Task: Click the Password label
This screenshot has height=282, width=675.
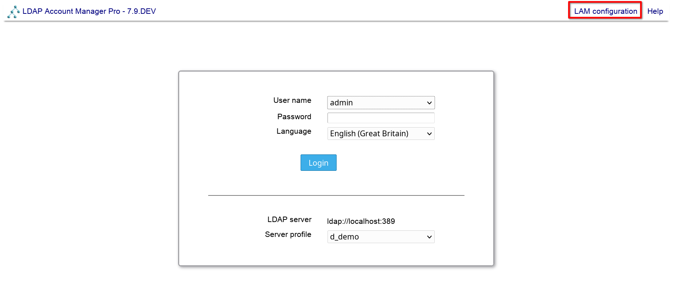Action: click(x=294, y=117)
